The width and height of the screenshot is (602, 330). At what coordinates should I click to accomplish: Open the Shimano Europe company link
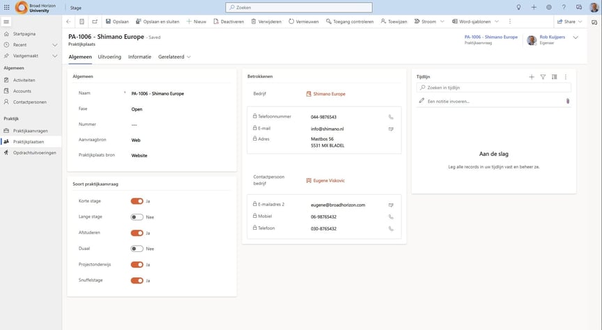tap(329, 94)
